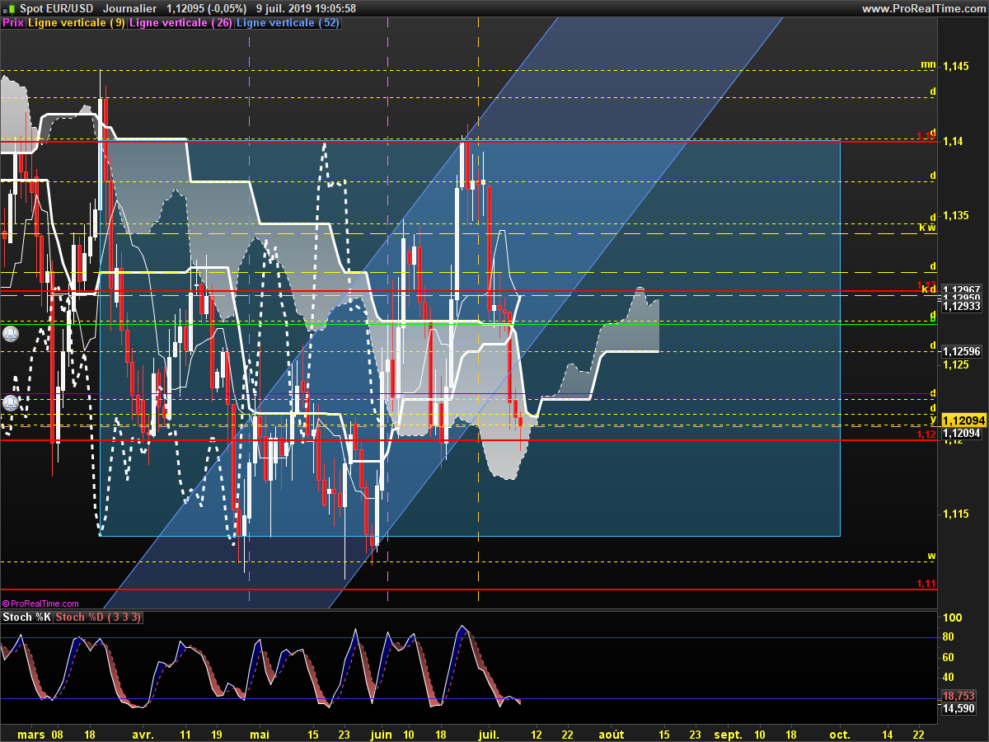Open the ProRealTime.com copyright link
Screen dimensions: 989x742
click(40, 603)
